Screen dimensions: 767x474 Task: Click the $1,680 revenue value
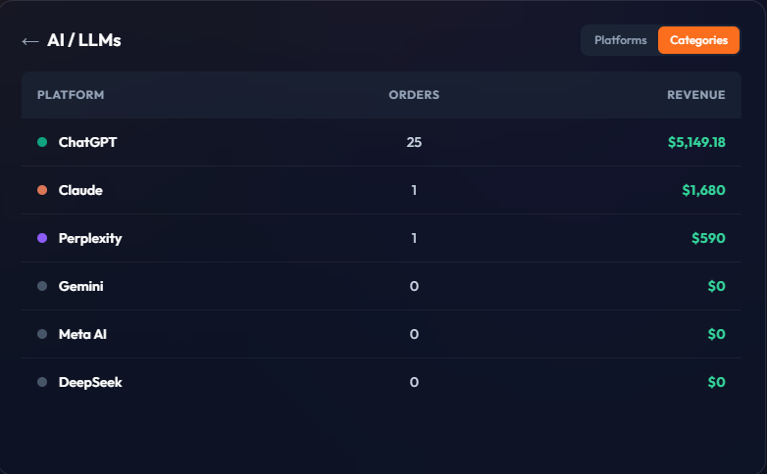pyautogui.click(x=703, y=190)
